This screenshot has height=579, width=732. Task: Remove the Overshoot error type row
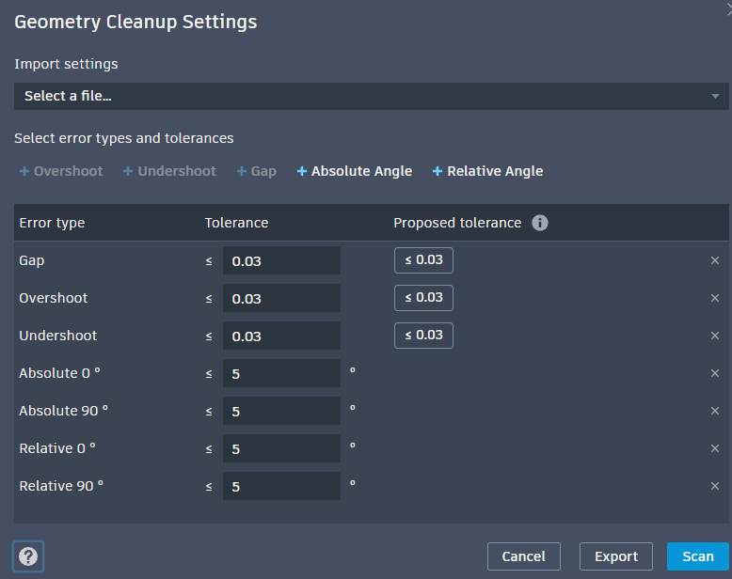[x=715, y=298]
